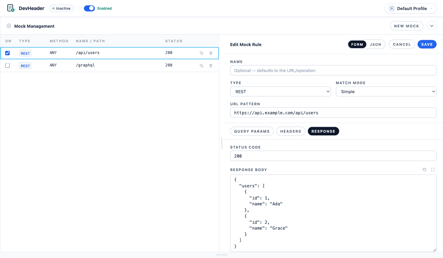Collapse the Mock Management panel chevron
This screenshot has width=443, height=258.
pyautogui.click(x=432, y=26)
